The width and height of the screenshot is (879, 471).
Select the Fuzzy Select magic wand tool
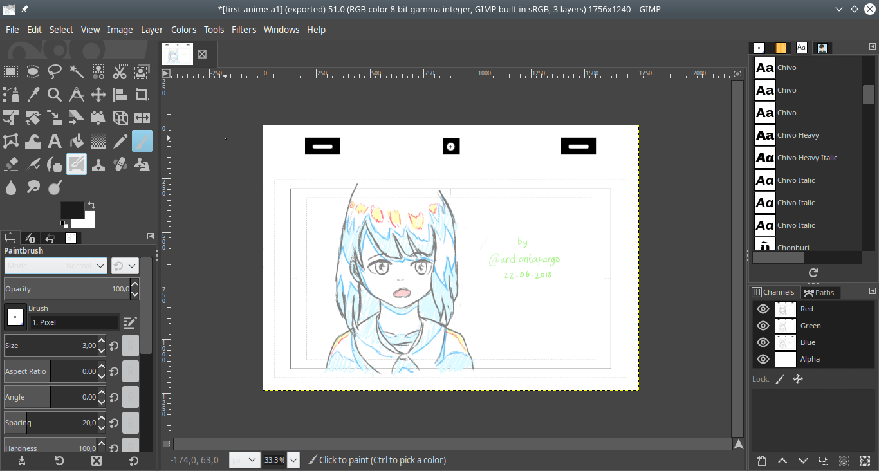click(77, 72)
